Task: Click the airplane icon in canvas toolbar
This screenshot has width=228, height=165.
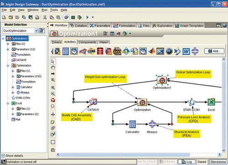Action: click(x=53, y=114)
